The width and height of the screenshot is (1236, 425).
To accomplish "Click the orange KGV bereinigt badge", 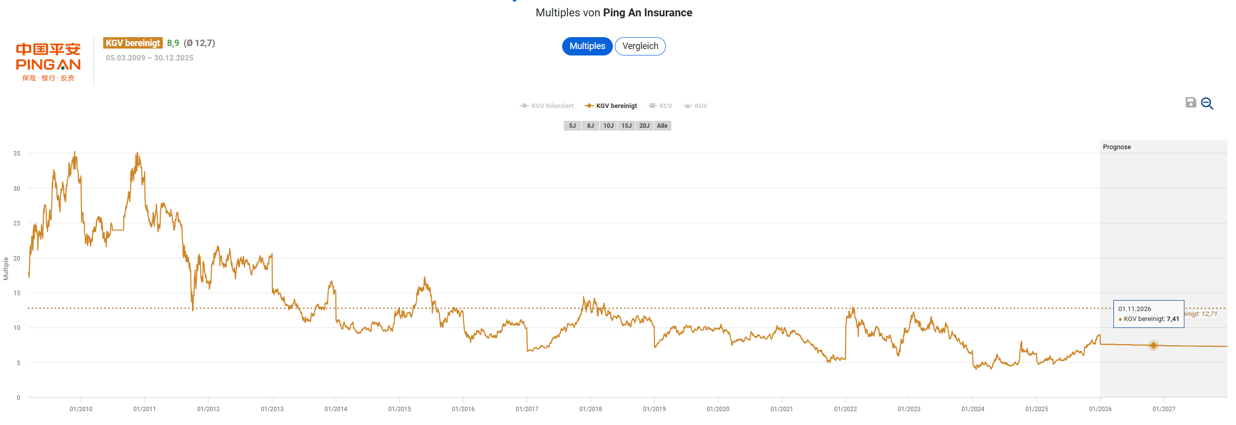I will [x=132, y=43].
